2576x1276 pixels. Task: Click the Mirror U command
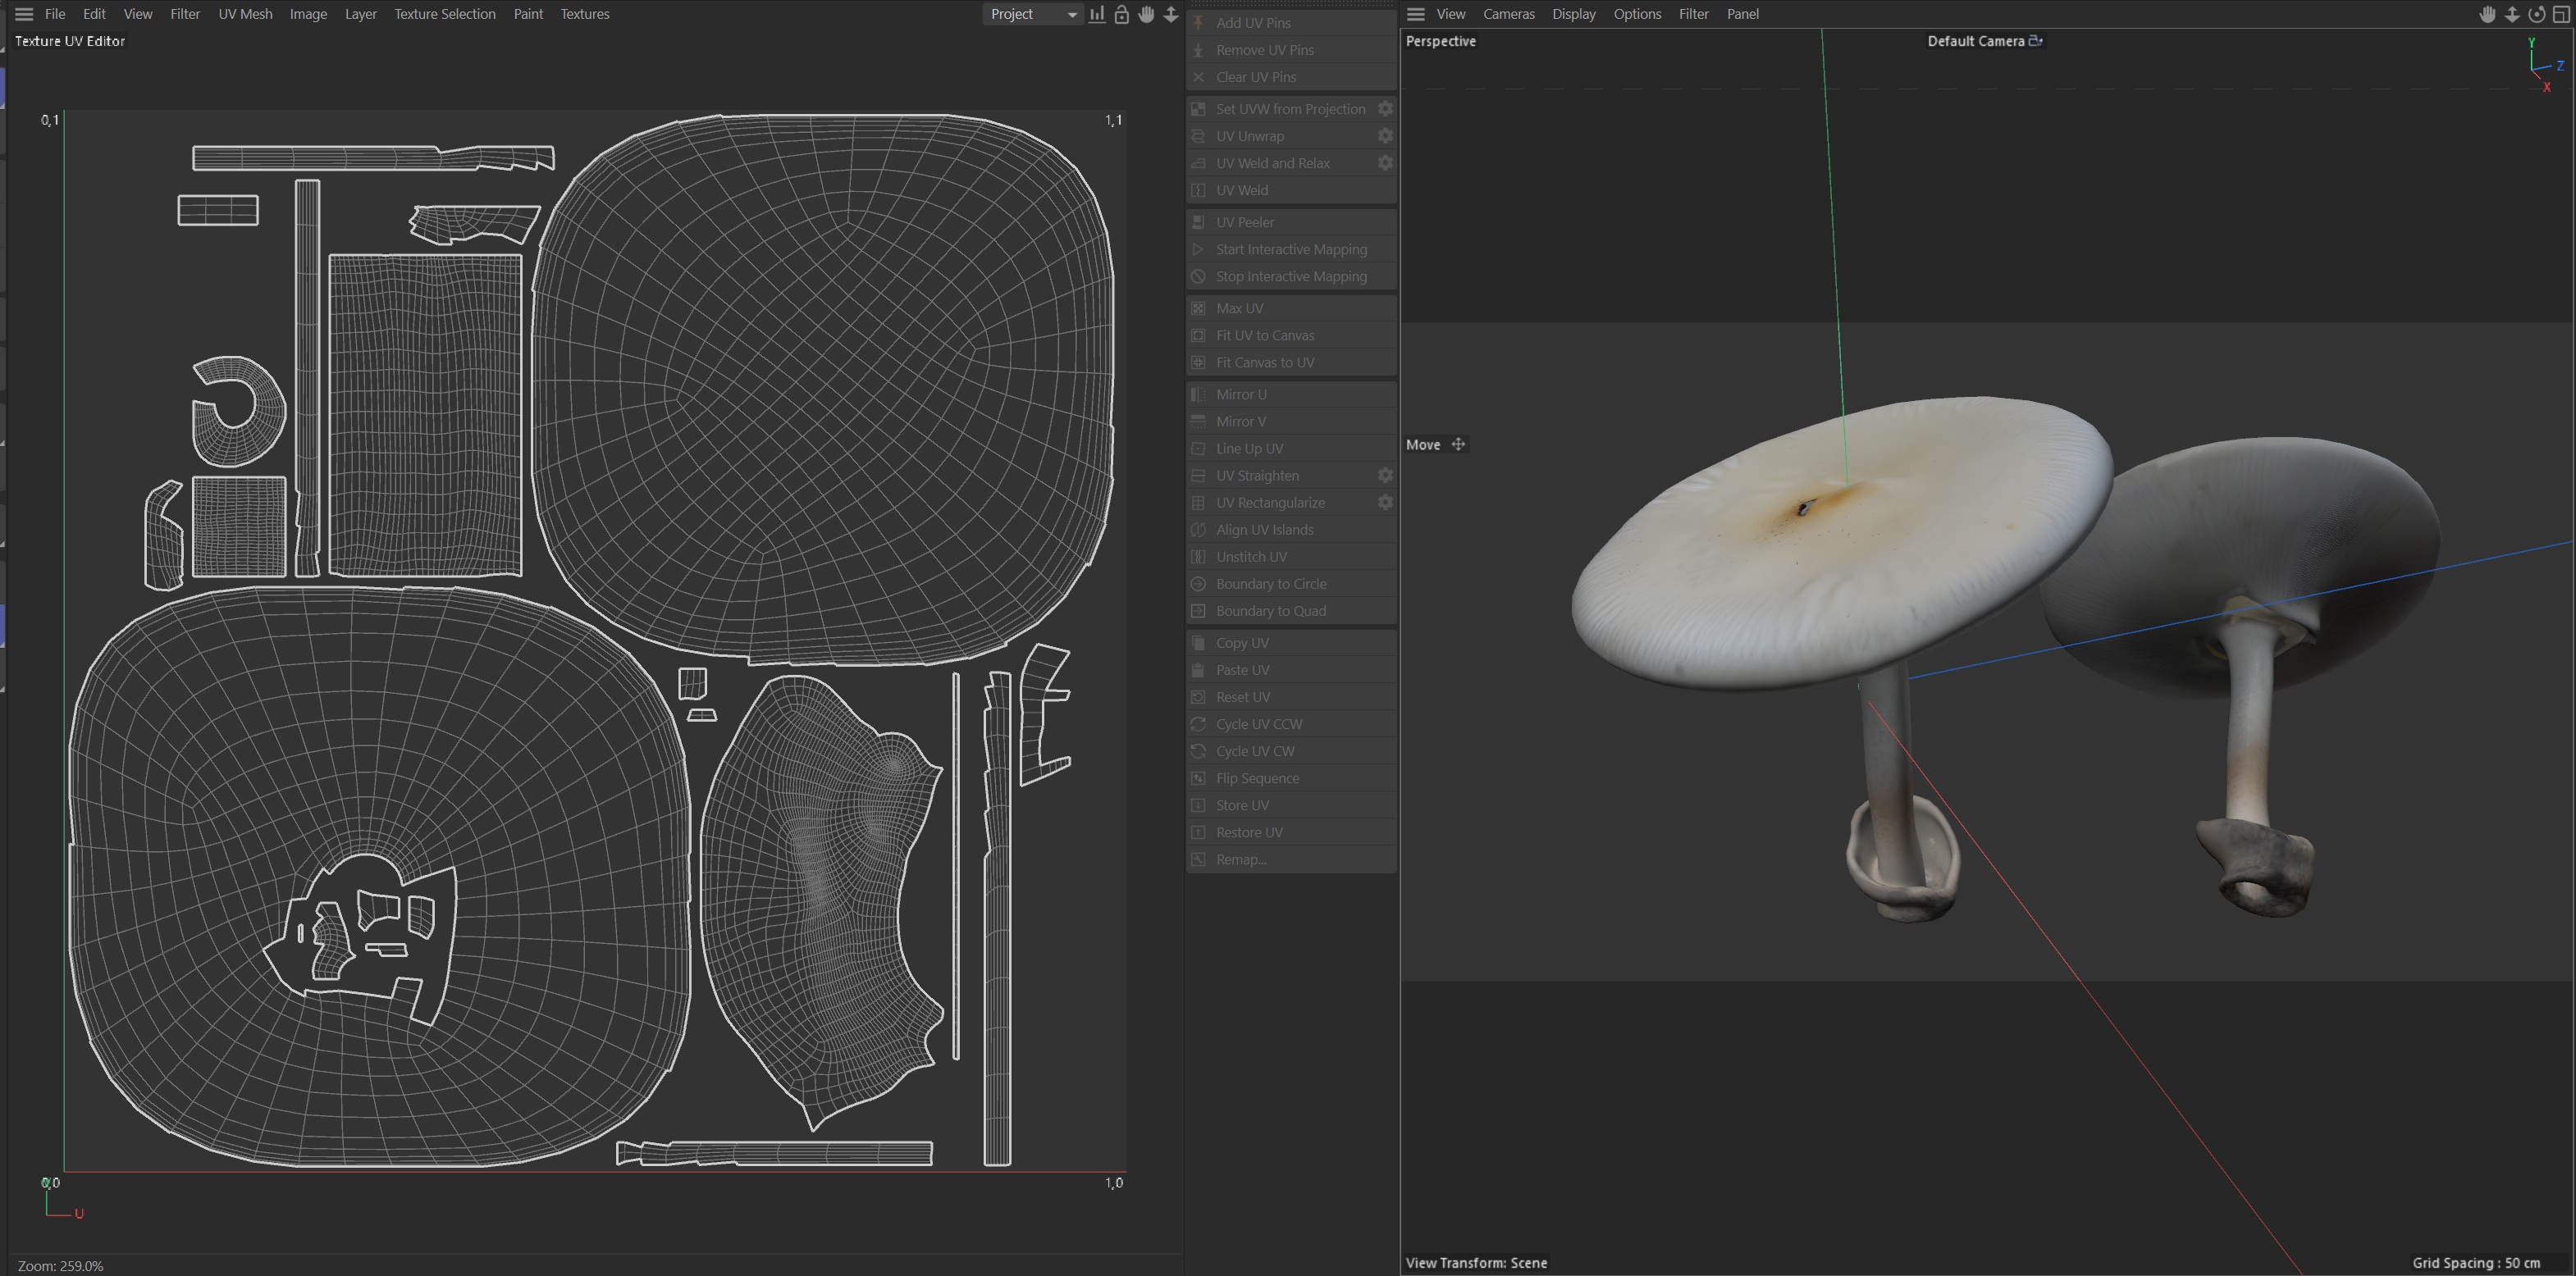[1241, 394]
